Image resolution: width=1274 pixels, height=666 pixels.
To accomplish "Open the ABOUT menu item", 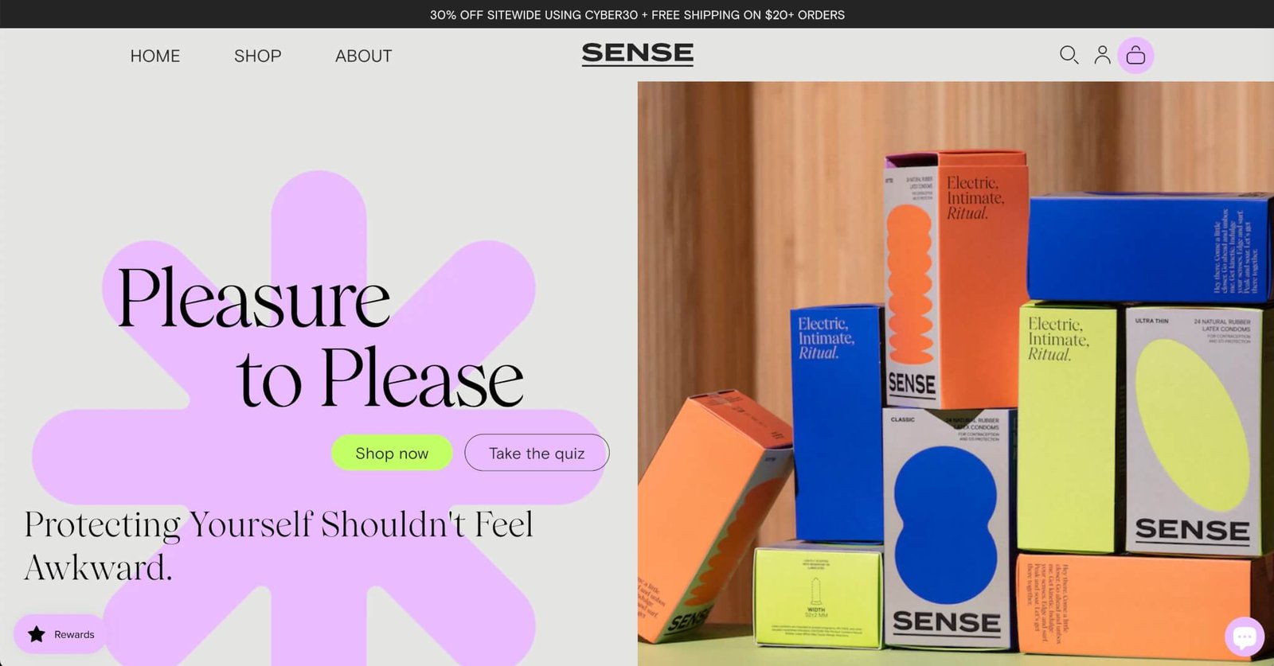I will click(x=363, y=56).
